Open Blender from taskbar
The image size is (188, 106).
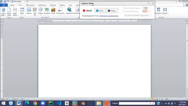pos(83,103)
